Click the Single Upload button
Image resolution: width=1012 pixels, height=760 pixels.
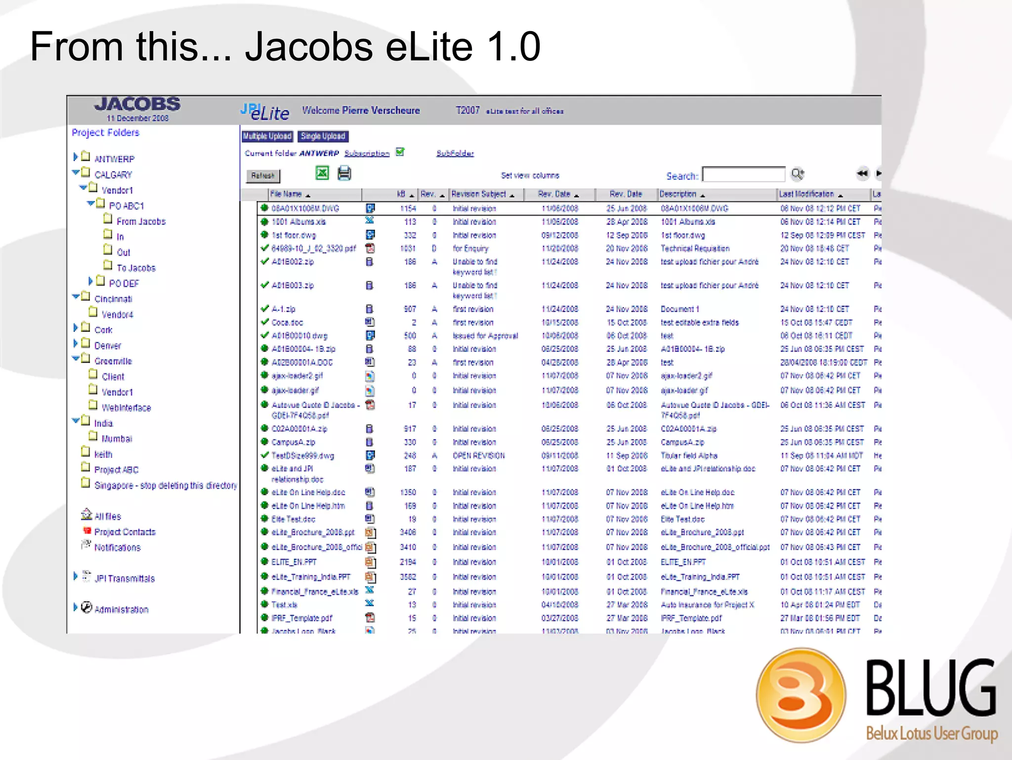(323, 136)
